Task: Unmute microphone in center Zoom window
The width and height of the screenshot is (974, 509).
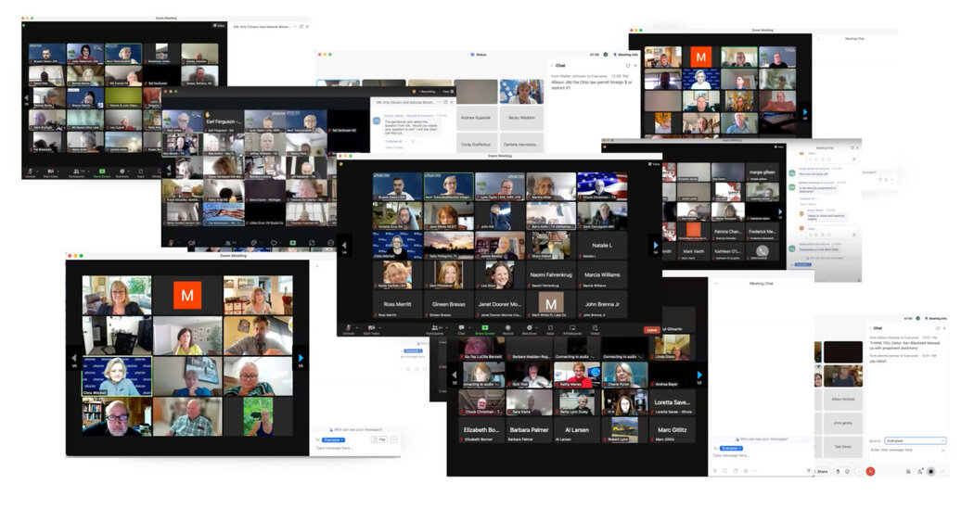Action: pos(349,330)
